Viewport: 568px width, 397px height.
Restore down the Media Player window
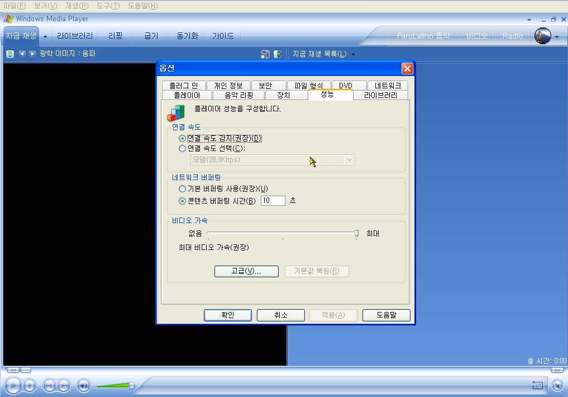click(553, 19)
